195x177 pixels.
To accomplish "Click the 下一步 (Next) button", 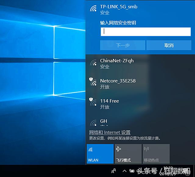I will (x=123, y=45).
